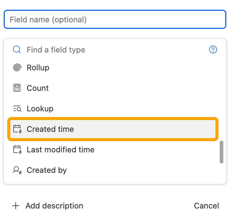This screenshot has height=219, width=230.
Task: Pick the Lookup field type
Action: click(x=113, y=109)
